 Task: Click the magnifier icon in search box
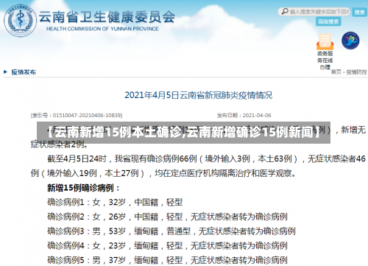[285, 11]
